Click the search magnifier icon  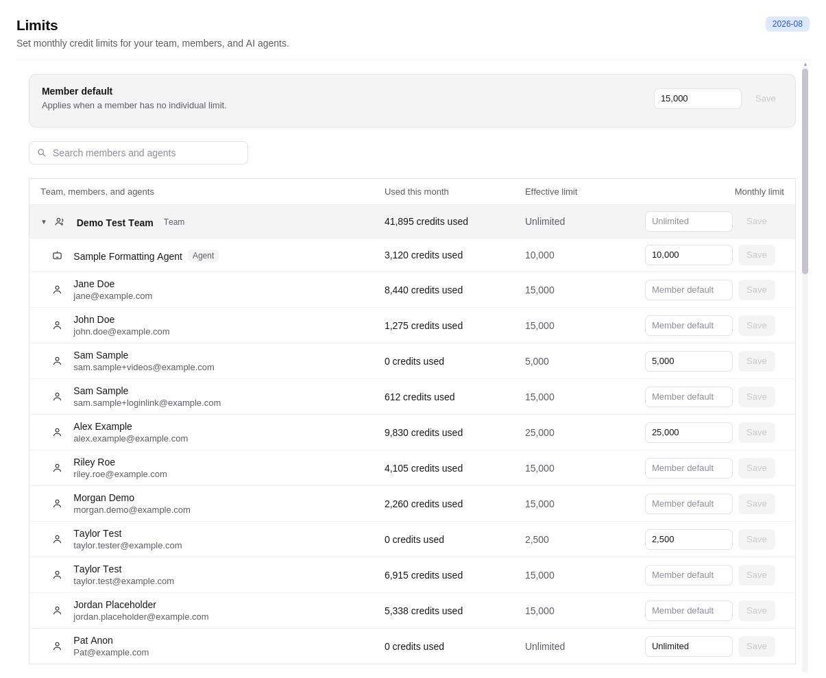[42, 153]
